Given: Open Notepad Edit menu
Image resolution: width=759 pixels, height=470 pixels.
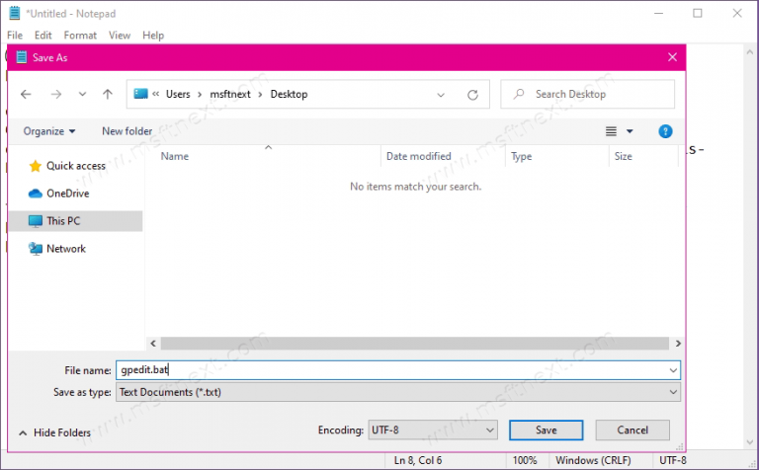Looking at the screenshot, I should (x=43, y=36).
